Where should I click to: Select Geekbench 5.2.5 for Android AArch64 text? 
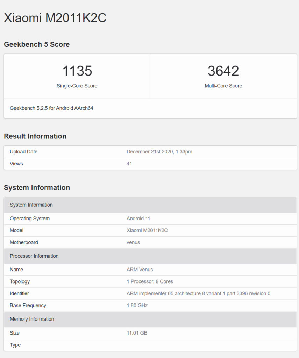tap(51, 108)
